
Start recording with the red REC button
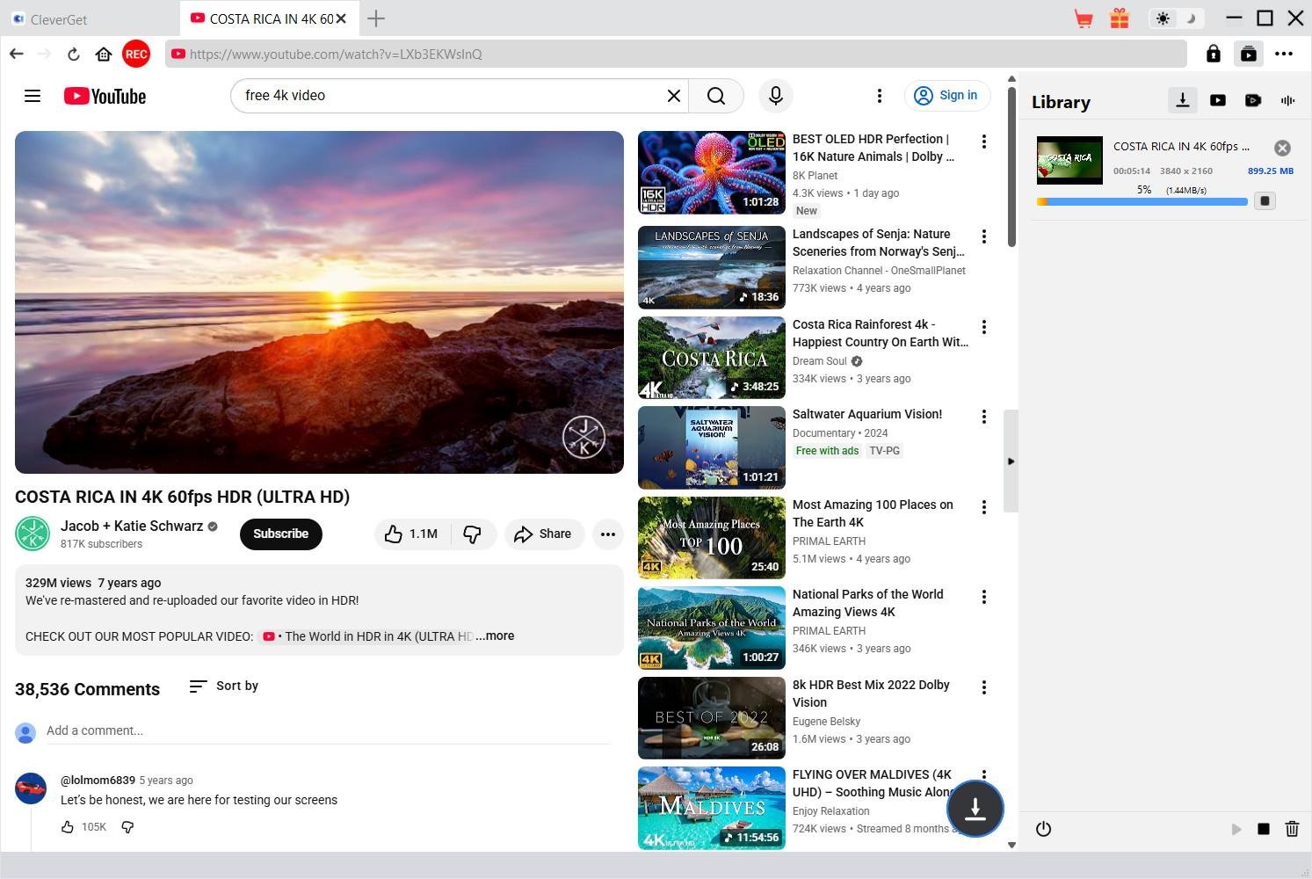(x=136, y=54)
